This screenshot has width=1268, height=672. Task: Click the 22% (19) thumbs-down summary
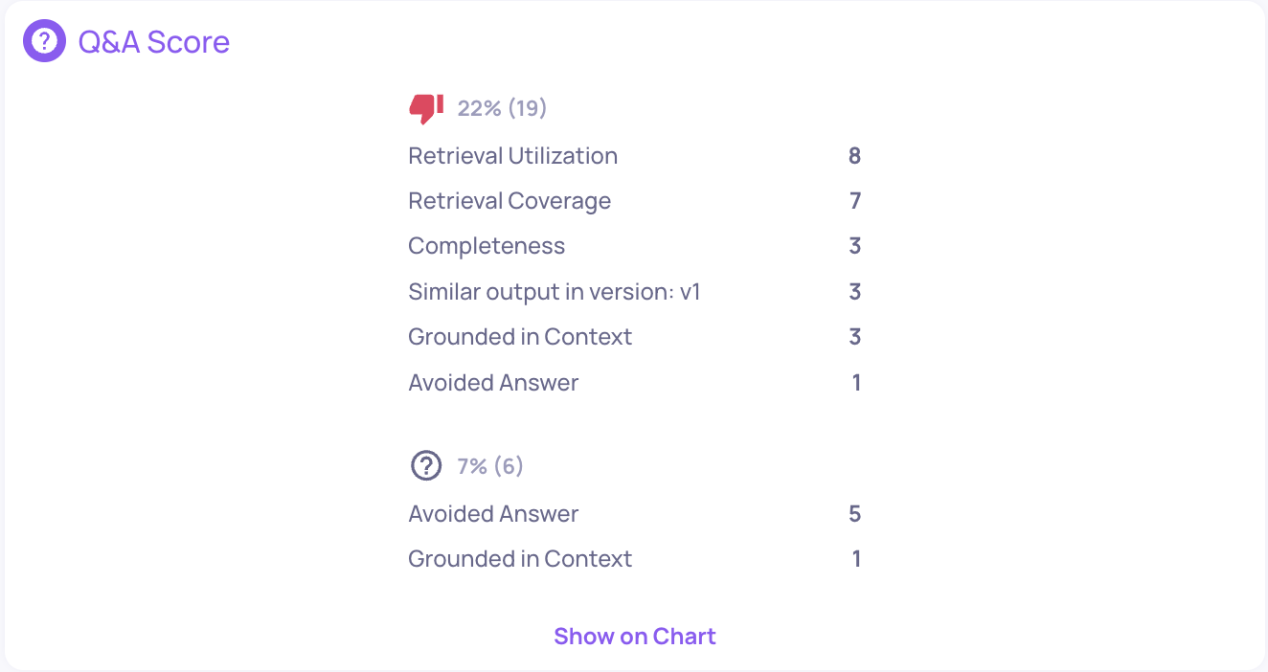click(502, 108)
